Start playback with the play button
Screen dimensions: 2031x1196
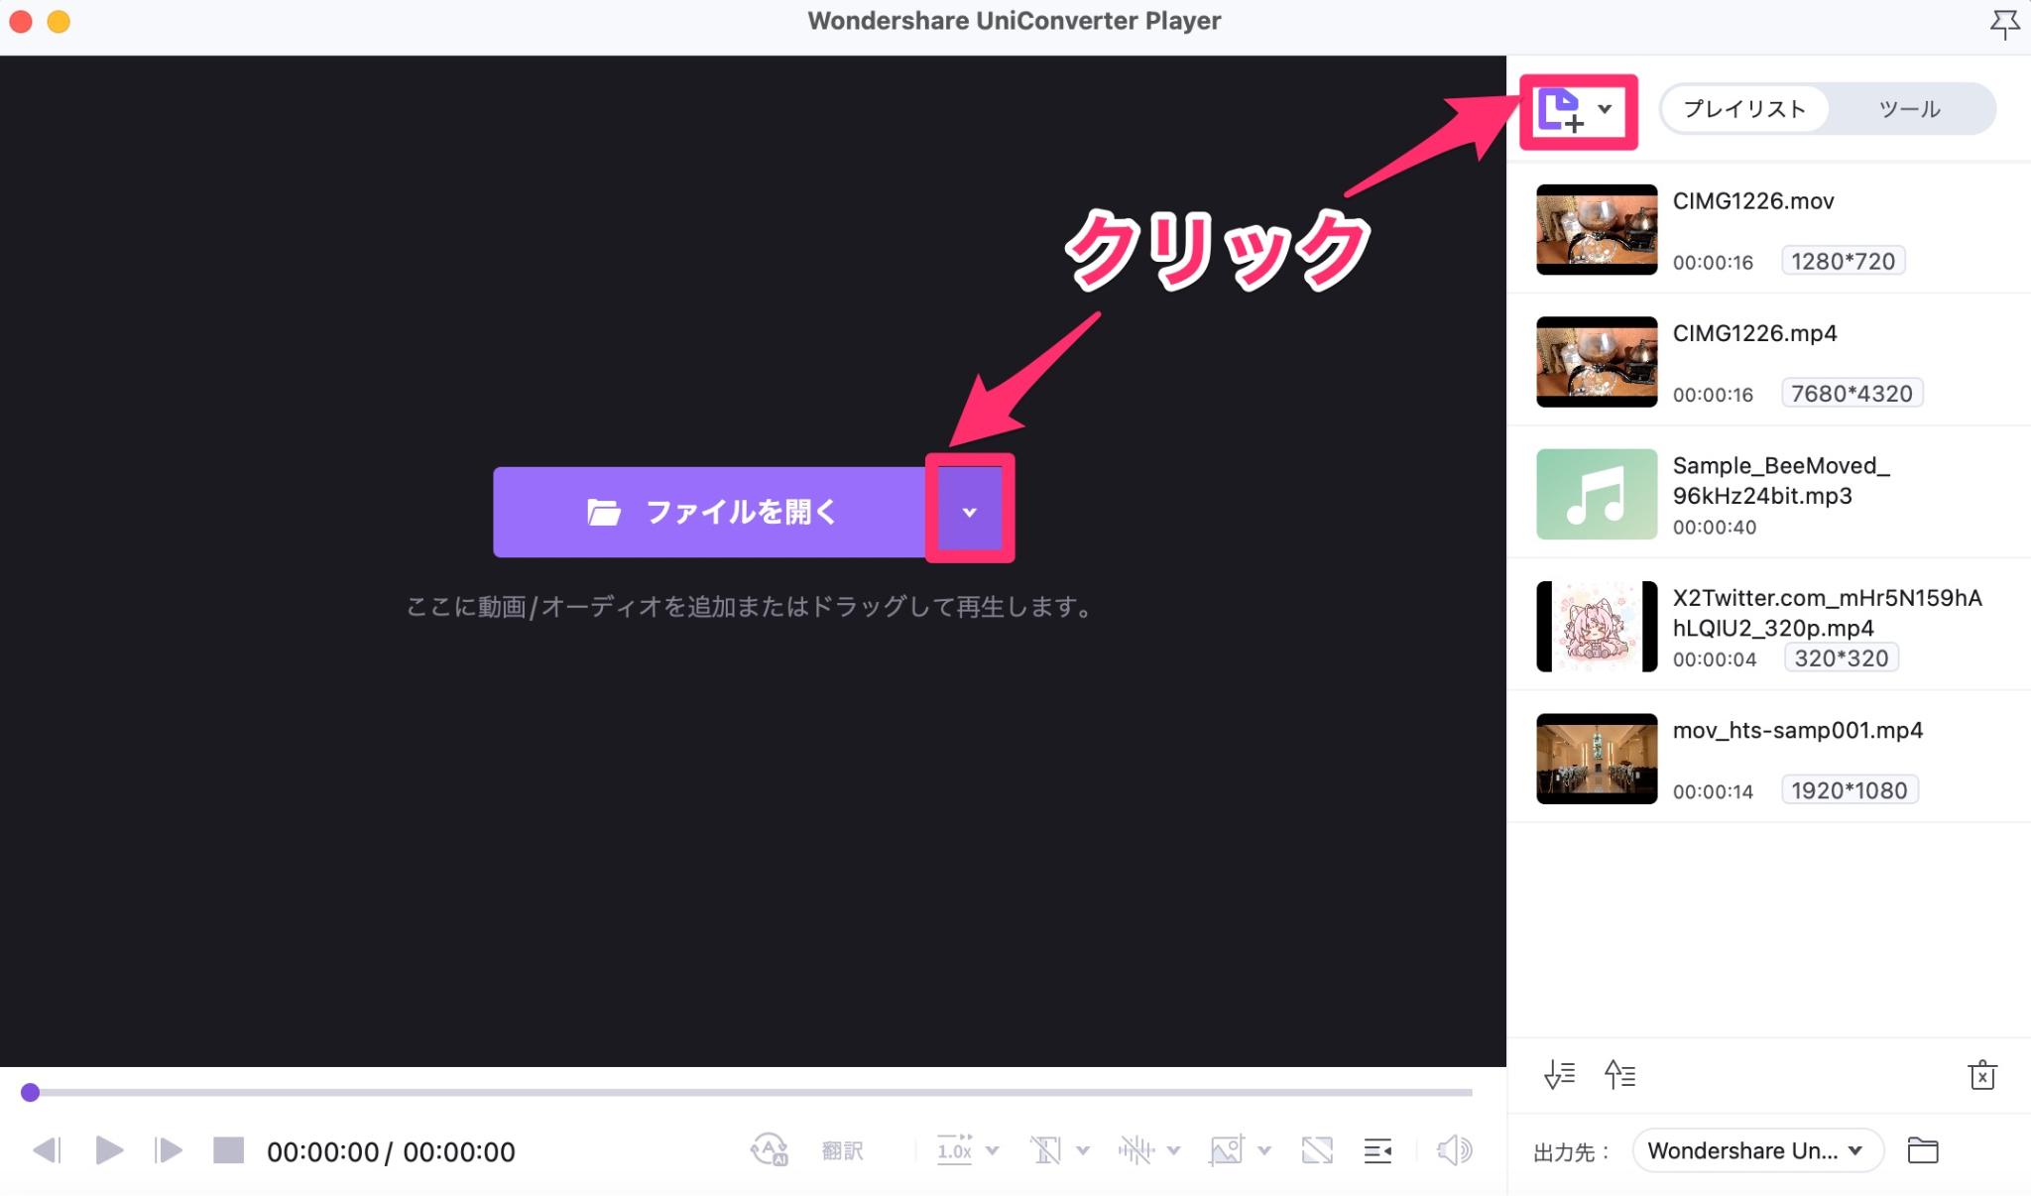click(109, 1150)
